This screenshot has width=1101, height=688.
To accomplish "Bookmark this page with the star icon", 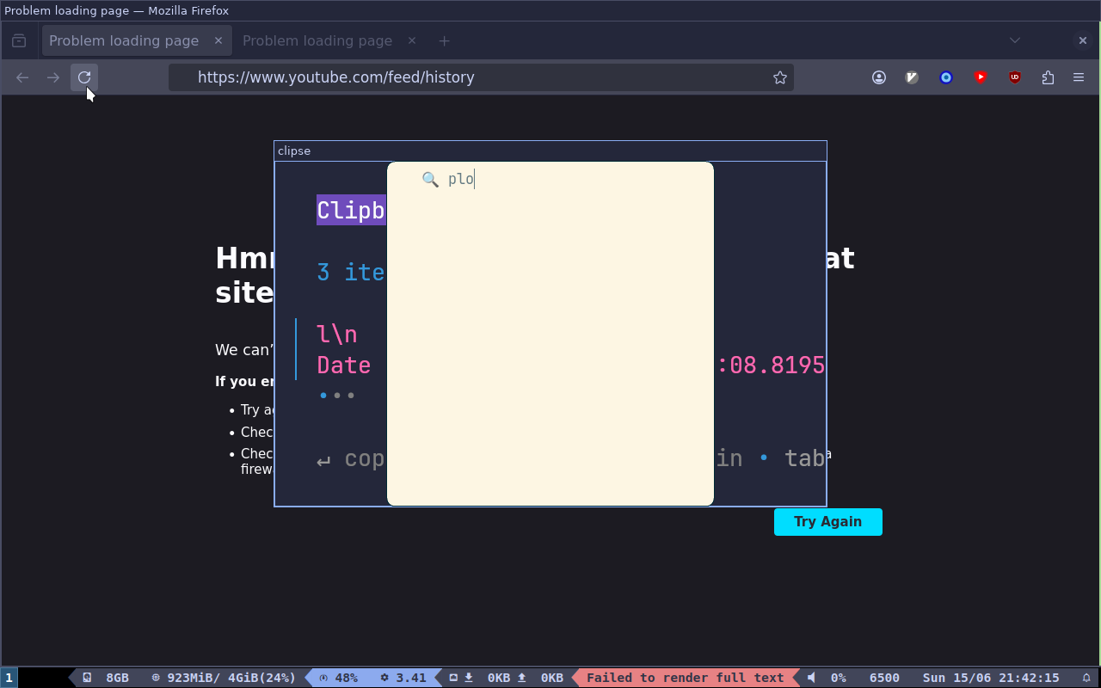I will pyautogui.click(x=780, y=77).
